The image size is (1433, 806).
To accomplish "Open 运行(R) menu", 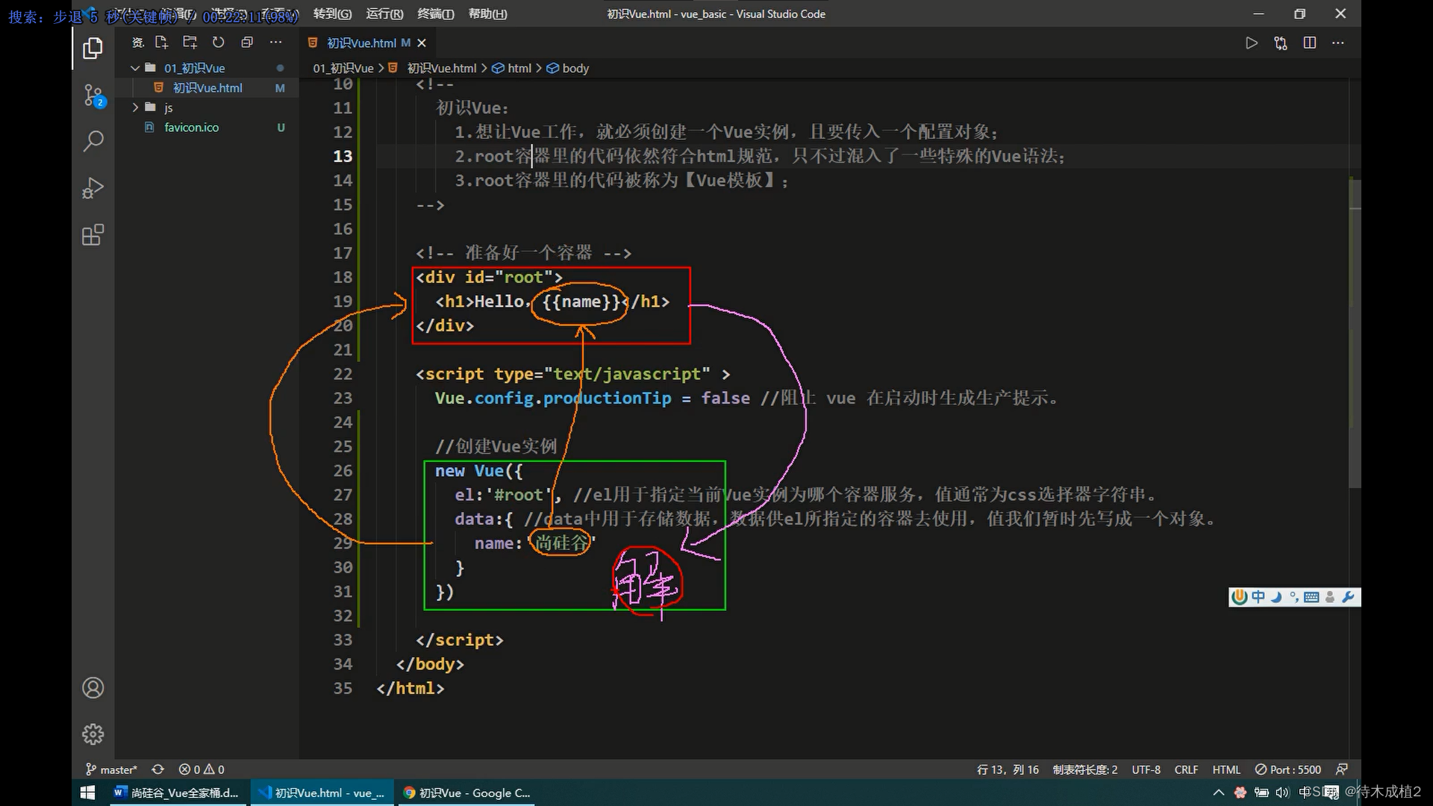I will coord(384,14).
